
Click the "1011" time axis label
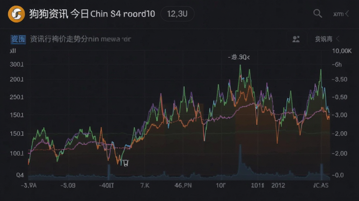258,186
